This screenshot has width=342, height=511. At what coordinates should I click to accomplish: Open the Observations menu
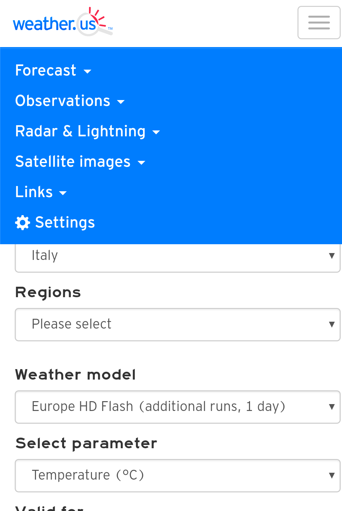(x=63, y=101)
